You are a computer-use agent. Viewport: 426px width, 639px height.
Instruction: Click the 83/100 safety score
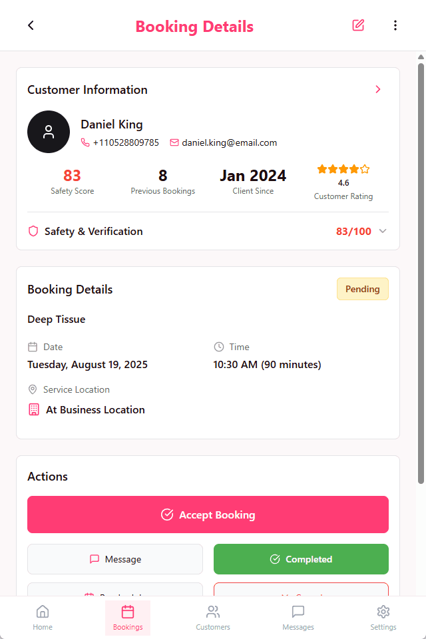353,232
